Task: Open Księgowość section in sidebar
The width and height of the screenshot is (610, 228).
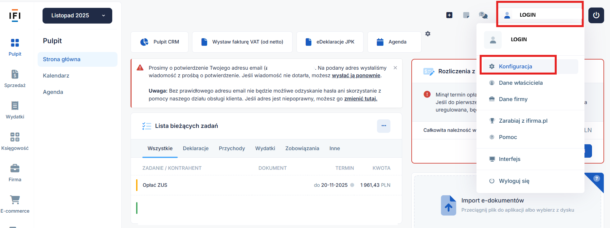Action: click(x=15, y=141)
